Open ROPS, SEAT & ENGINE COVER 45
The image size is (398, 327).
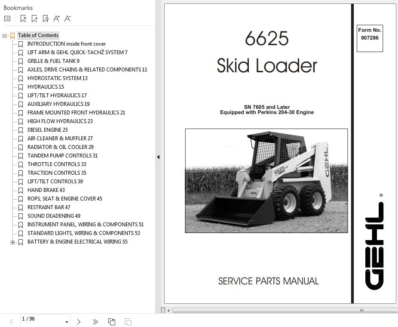(x=65, y=199)
